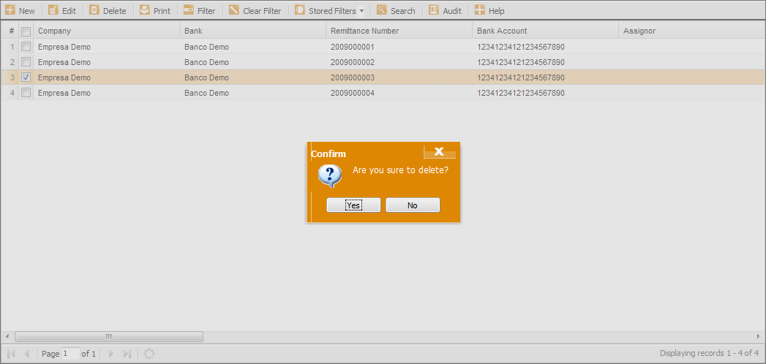Click the Clear Filter icon
This screenshot has width=766, height=364.
[x=234, y=11]
